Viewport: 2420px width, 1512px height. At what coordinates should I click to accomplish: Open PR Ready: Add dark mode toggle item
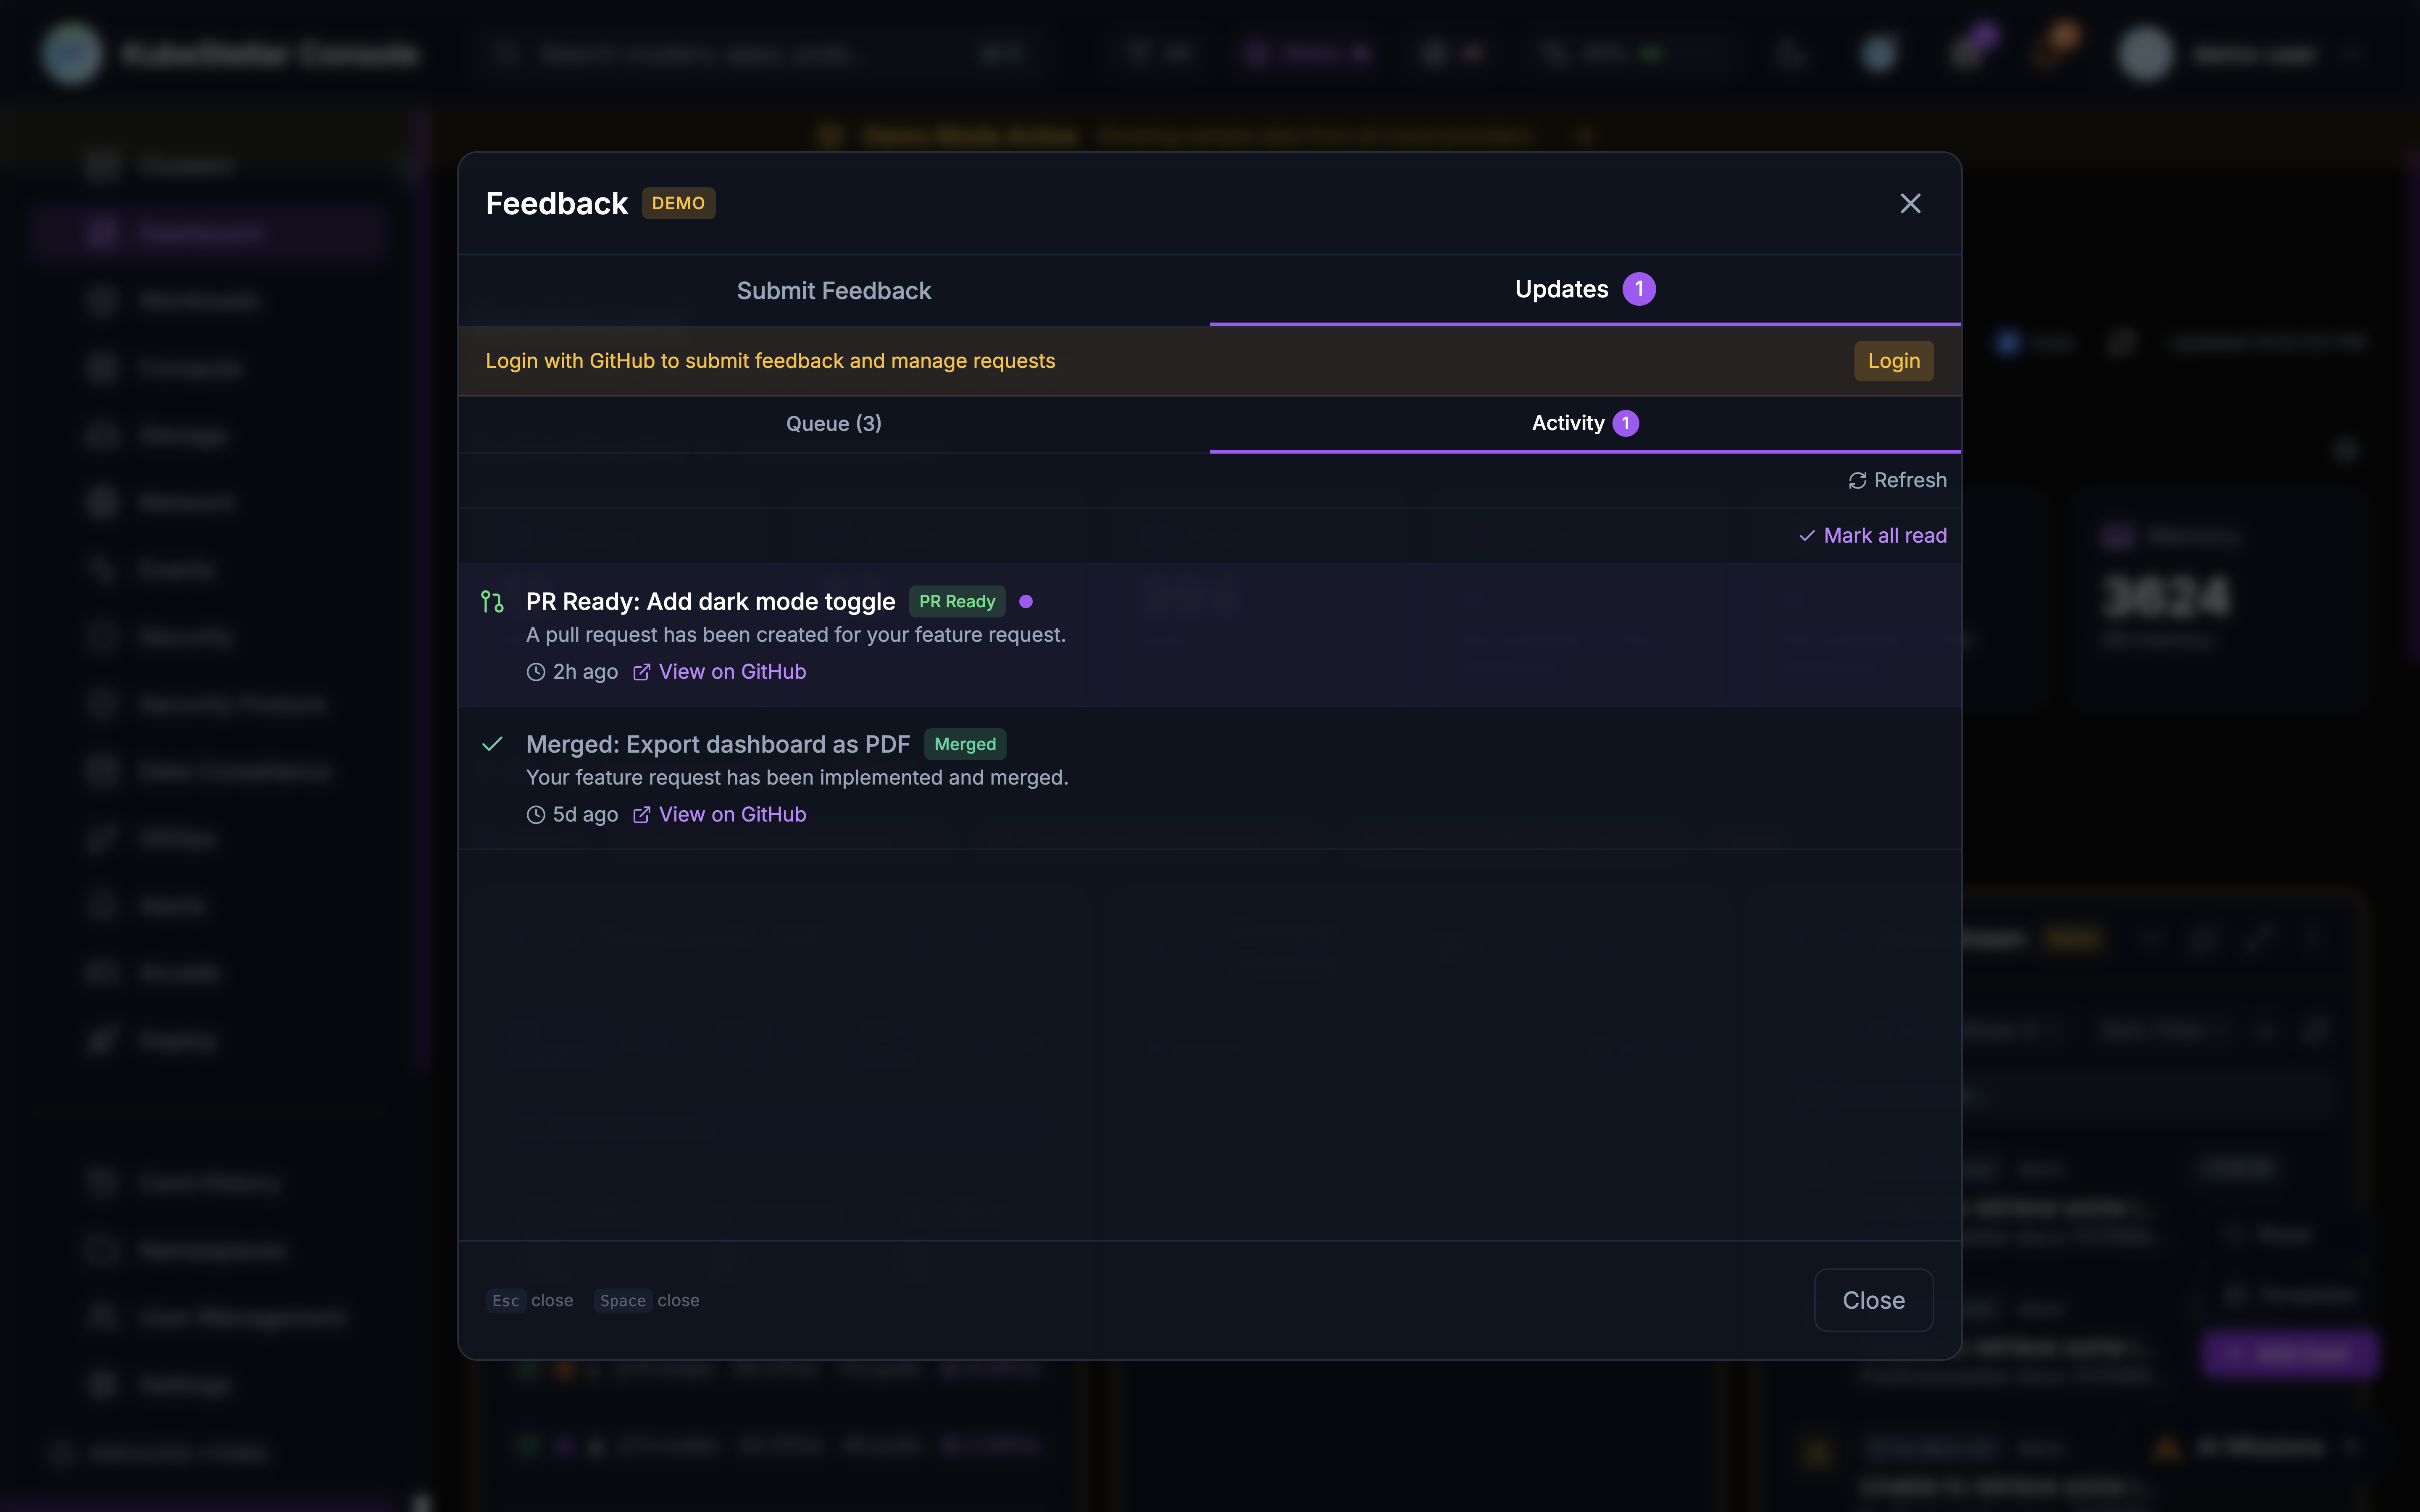coord(710,602)
